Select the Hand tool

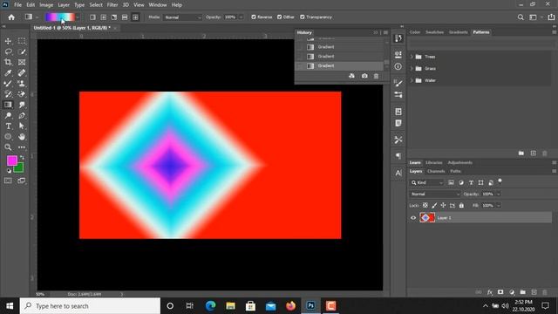coord(22,137)
